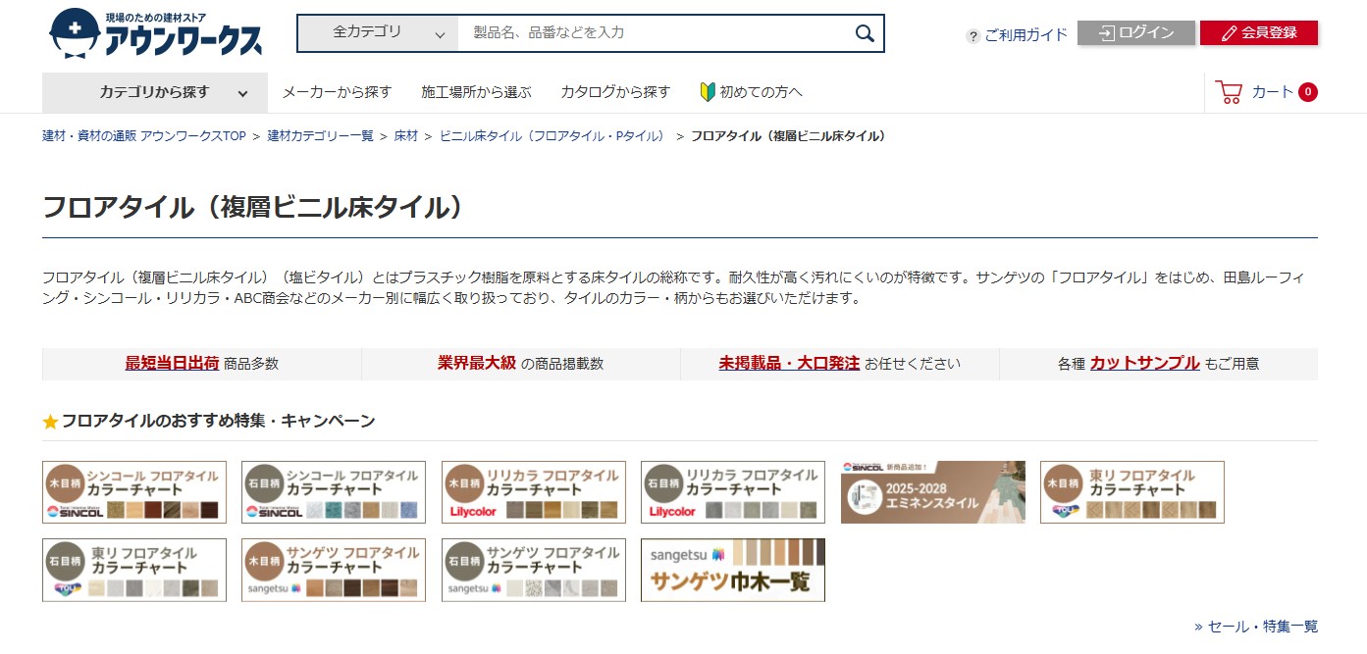Viewport: 1367px width, 654px height.
Task: Open the 東リ 木目柄 color chart banner
Action: [x=1132, y=492]
